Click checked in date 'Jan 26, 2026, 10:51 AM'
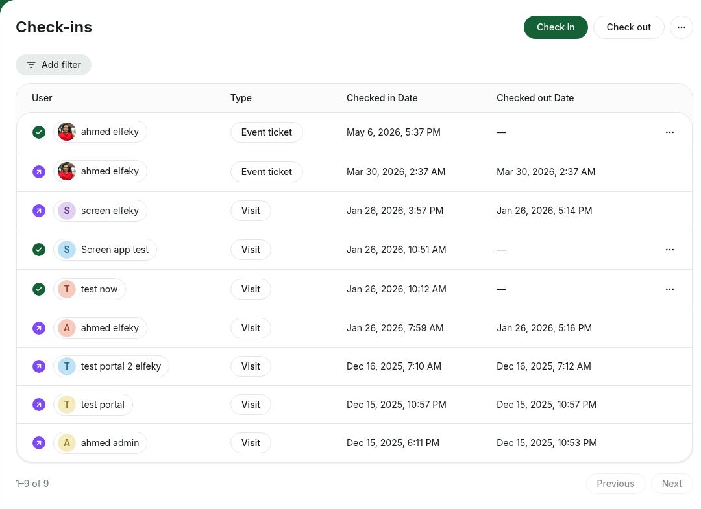This screenshot has height=509, width=701. [396, 250]
